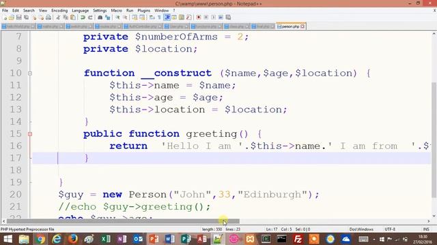Click the Save All toolbar icon
Image resolution: width=437 pixels, height=245 pixels.
26,17
